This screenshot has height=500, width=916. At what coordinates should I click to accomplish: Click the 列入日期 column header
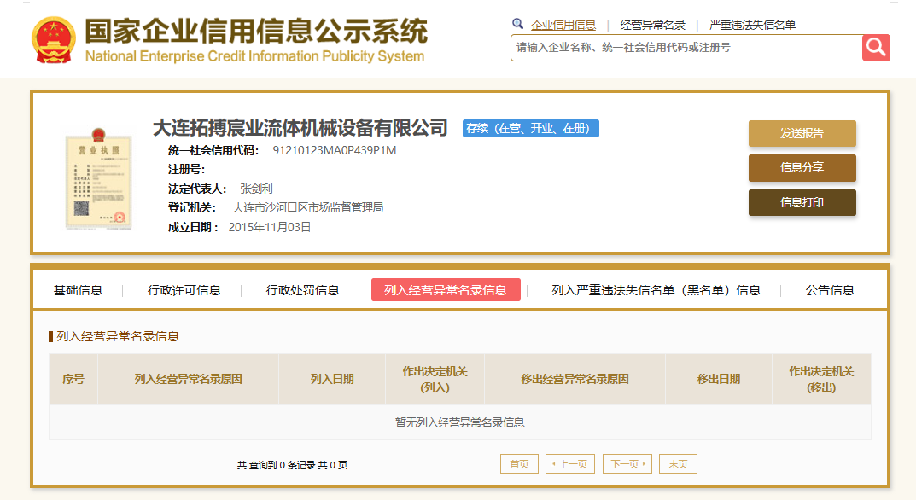(x=332, y=379)
